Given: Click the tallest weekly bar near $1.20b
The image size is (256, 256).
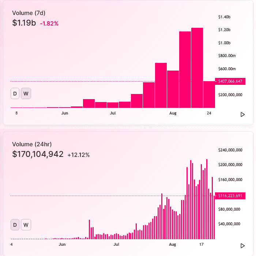Looking at the screenshot, I should pos(197,68).
